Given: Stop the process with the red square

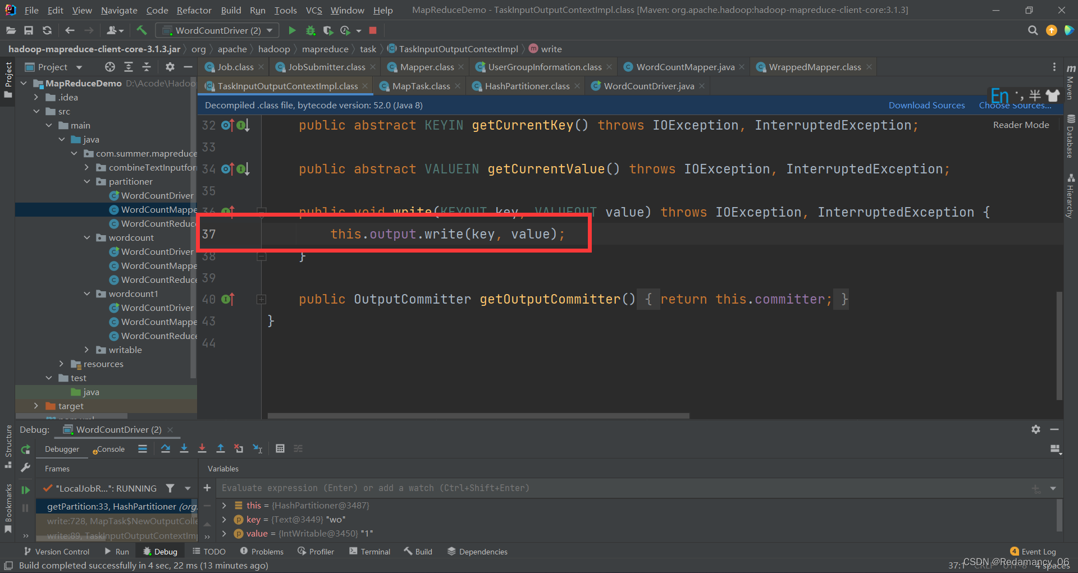Looking at the screenshot, I should point(373,30).
